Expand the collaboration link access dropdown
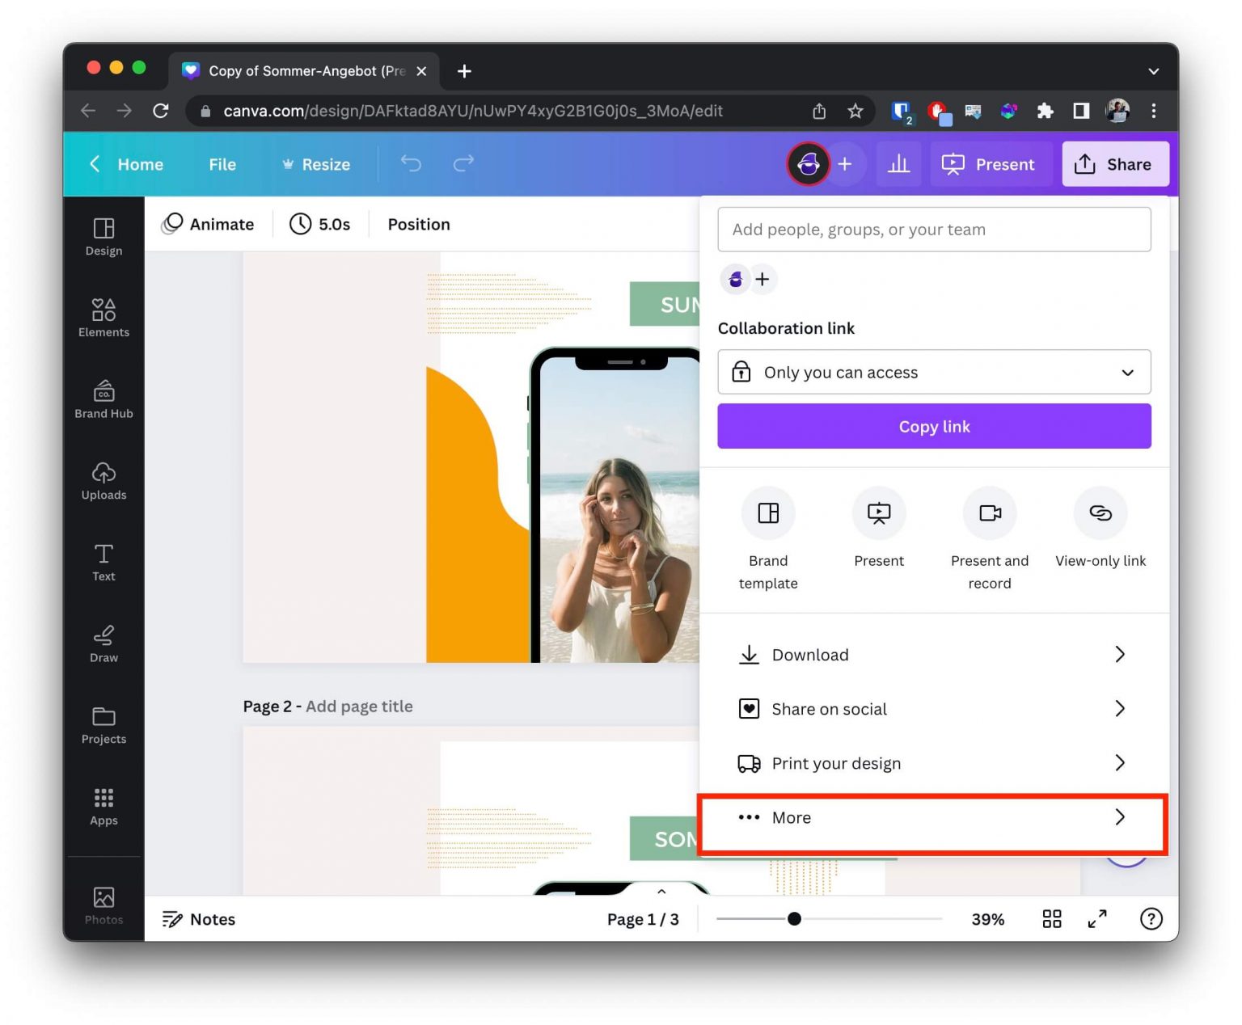 point(934,372)
